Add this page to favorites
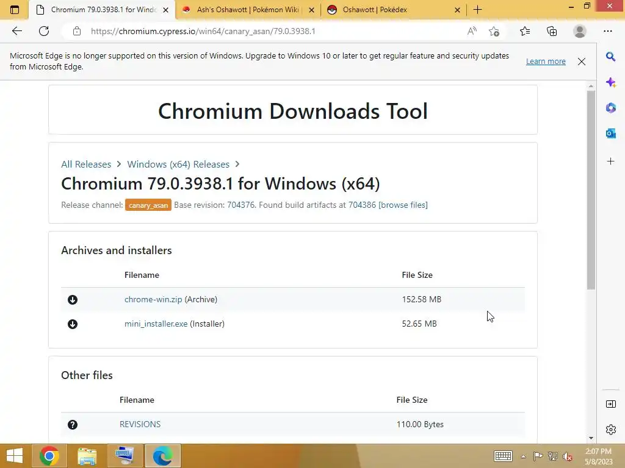The image size is (625, 468). 494,31
